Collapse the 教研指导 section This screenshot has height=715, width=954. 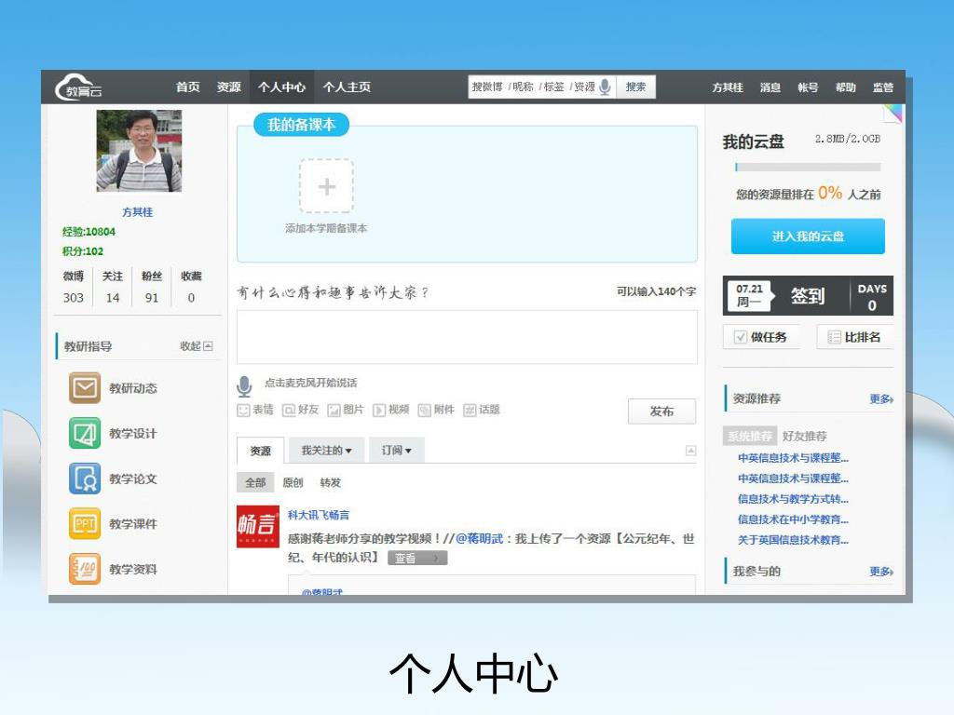196,346
